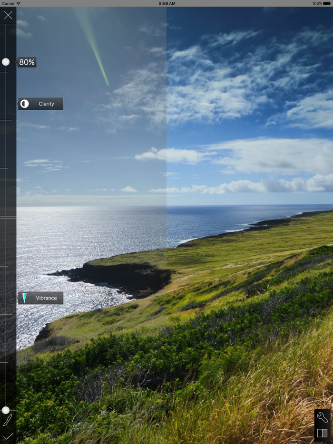Tap the Carrier label in status bar
Screen dimensions: 333x444
tap(8, 3)
